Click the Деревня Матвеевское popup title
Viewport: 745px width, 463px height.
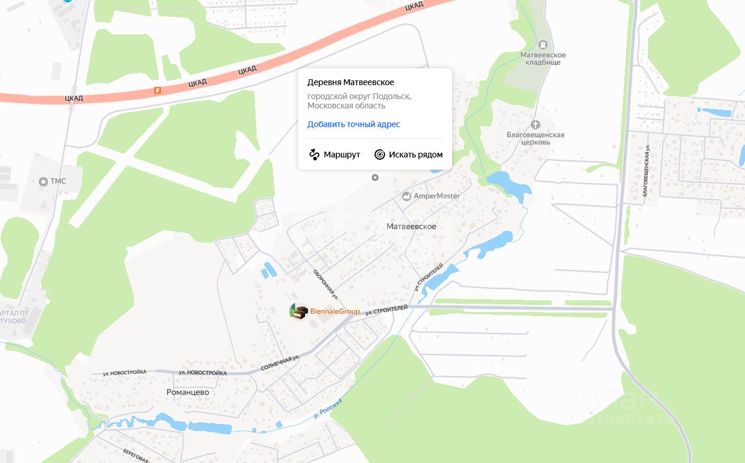pyautogui.click(x=351, y=82)
